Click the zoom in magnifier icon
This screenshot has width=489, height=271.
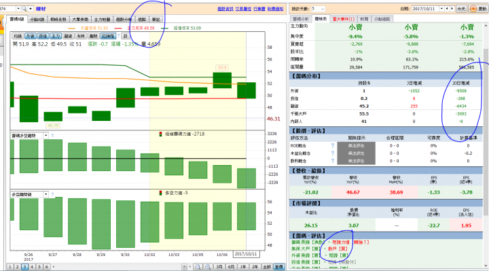(x=208, y=267)
